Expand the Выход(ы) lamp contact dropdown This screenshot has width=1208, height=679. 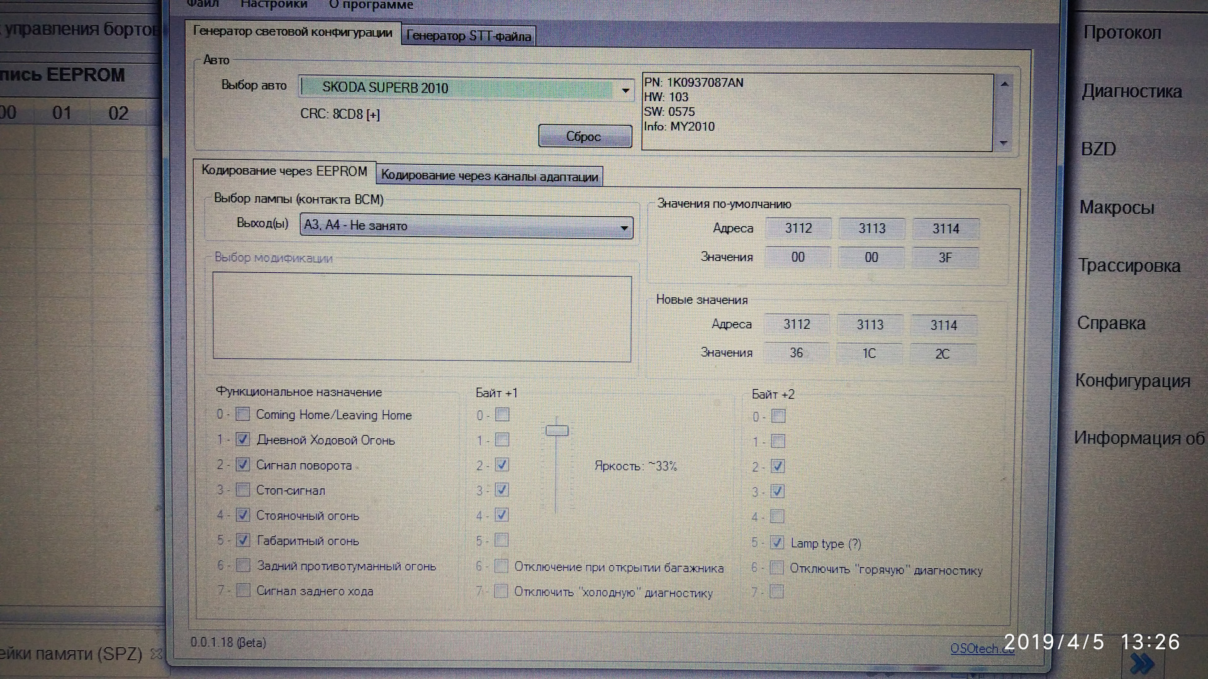pyautogui.click(x=624, y=227)
